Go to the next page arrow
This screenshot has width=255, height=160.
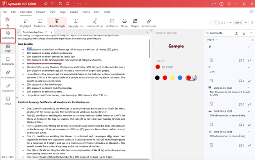tap(225, 23)
